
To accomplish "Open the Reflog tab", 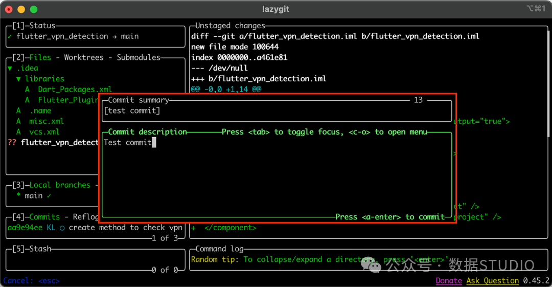I will point(85,216).
